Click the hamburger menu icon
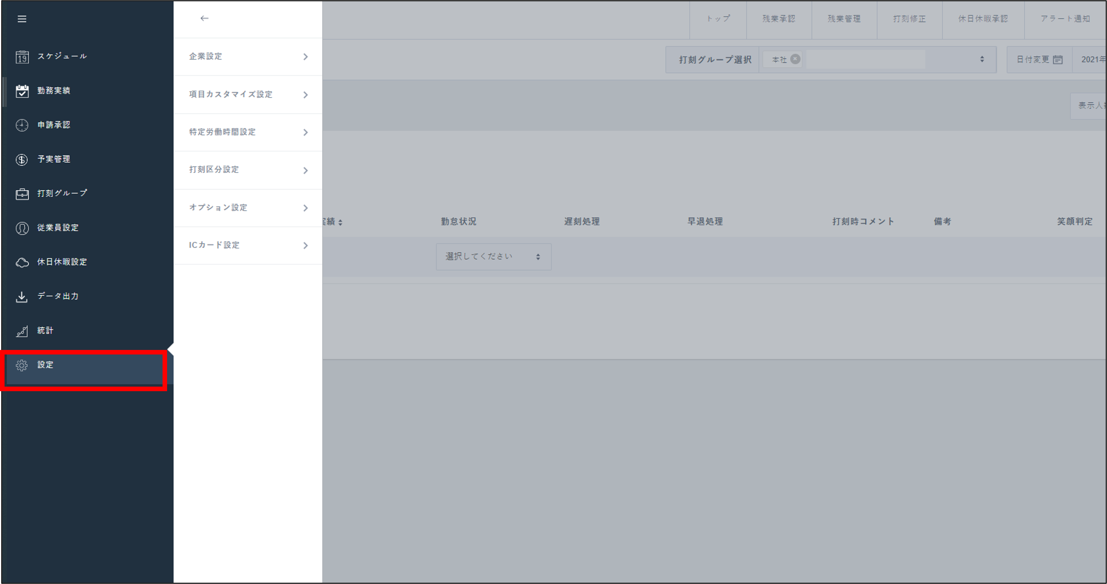1107x584 pixels. pos(22,19)
